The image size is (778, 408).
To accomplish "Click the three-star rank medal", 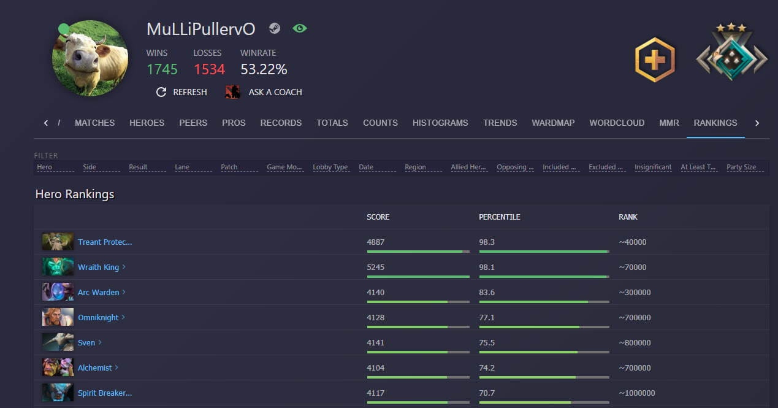I will point(731,52).
